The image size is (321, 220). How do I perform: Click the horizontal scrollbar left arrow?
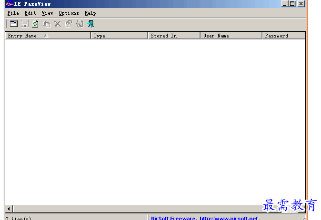point(9,209)
